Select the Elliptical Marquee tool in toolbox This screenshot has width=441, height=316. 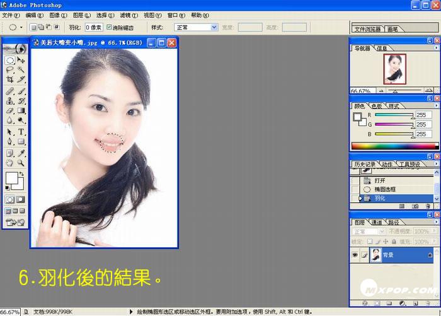coord(10,60)
